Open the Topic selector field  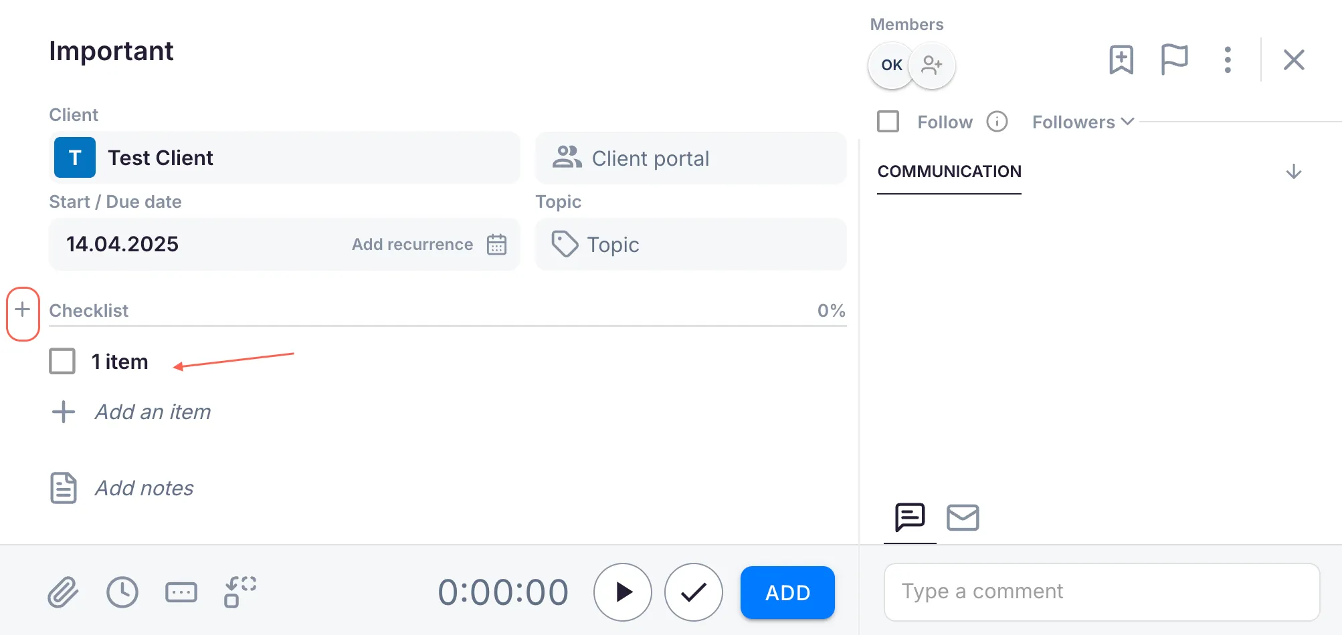coord(690,245)
